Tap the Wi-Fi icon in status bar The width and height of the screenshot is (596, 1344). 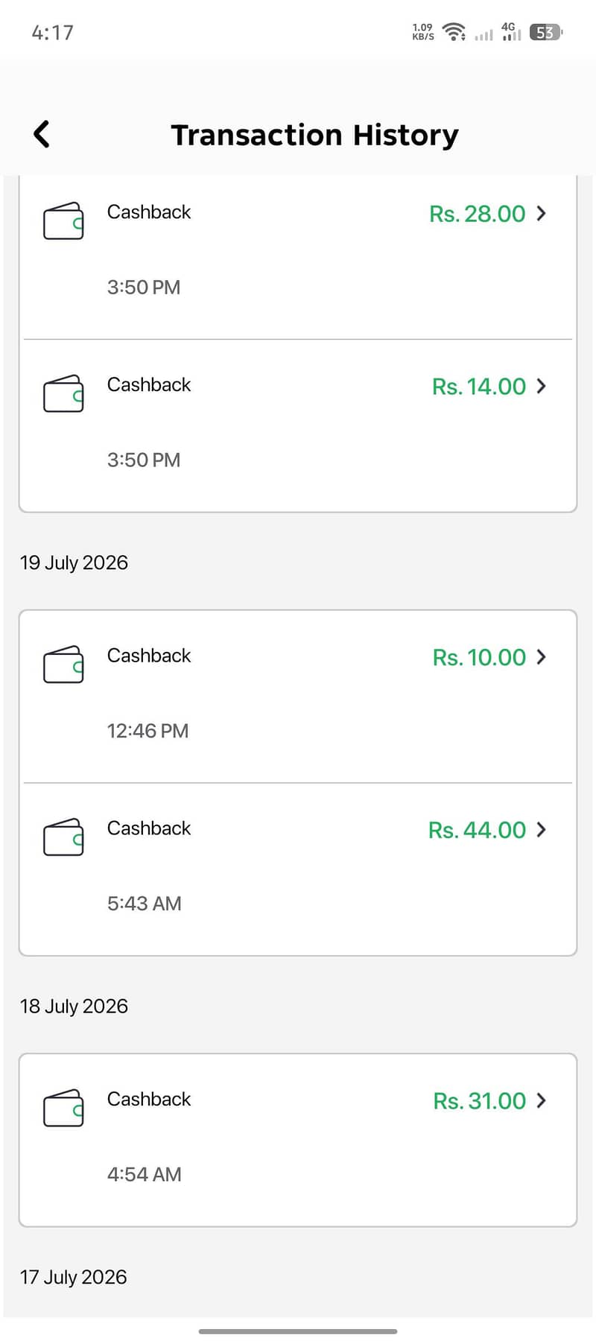[454, 32]
